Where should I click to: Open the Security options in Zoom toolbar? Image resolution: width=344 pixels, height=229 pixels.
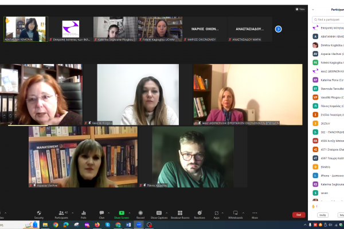(39, 215)
